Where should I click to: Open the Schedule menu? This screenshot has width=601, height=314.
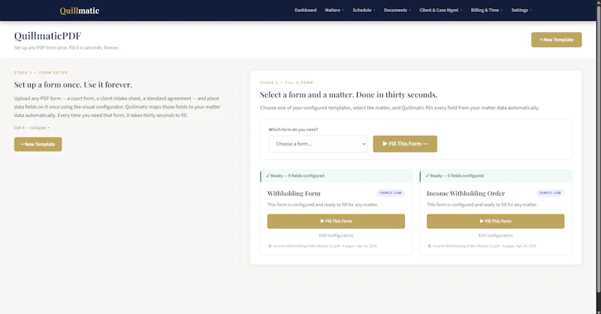(364, 10)
